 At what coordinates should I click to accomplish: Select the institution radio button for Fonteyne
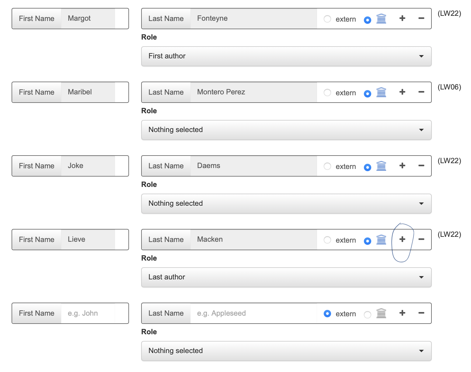(x=367, y=19)
